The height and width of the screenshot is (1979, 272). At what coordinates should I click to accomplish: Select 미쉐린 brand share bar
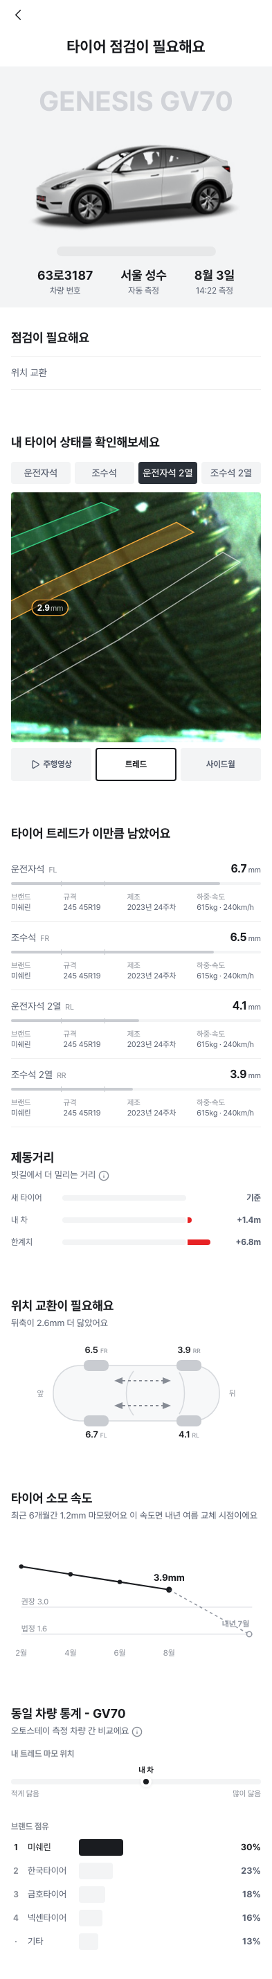click(x=100, y=1847)
